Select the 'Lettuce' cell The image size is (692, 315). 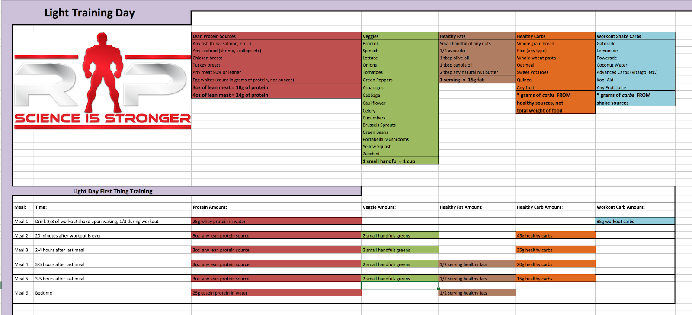(x=400, y=58)
